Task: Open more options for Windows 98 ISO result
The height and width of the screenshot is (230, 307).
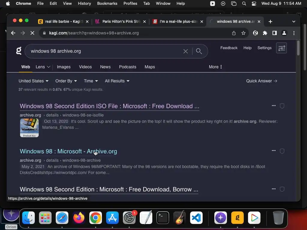Action: pos(273,106)
